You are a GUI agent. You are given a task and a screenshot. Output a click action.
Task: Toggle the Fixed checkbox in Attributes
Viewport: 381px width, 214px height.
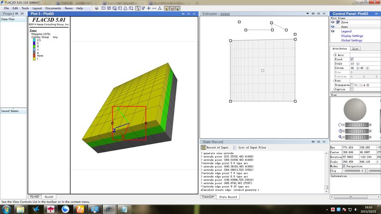click(x=352, y=59)
